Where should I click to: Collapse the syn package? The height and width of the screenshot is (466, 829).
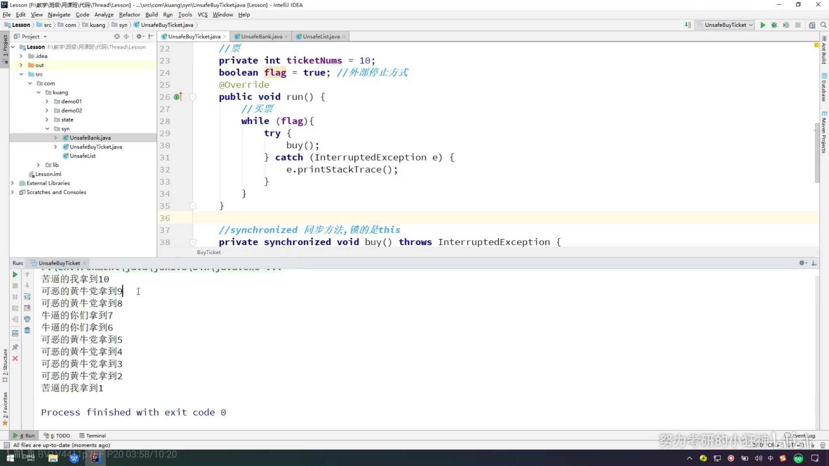[47, 129]
